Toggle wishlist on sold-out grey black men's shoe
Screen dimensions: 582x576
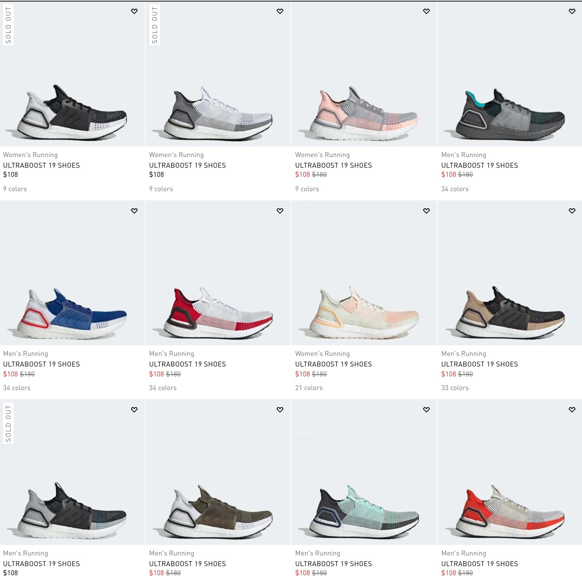click(x=134, y=409)
